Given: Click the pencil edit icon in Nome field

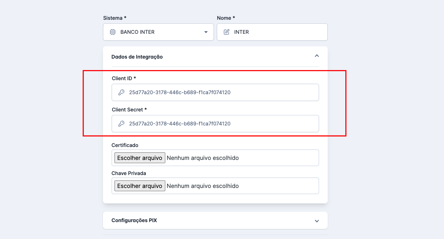Looking at the screenshot, I should (227, 32).
